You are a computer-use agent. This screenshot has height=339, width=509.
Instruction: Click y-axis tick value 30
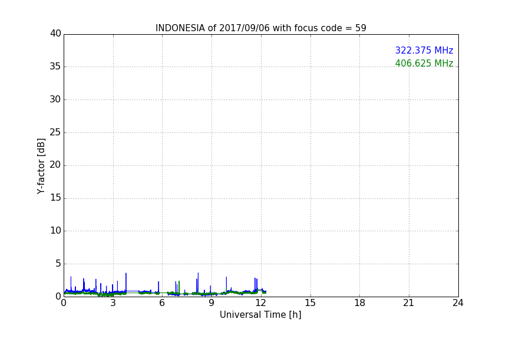pos(55,99)
